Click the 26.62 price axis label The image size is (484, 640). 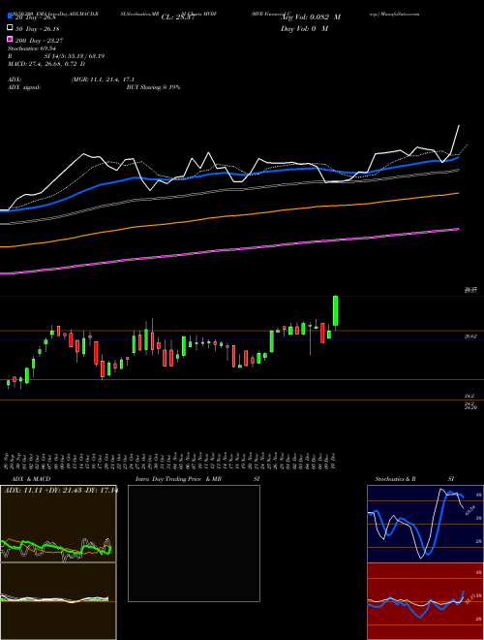point(470,336)
